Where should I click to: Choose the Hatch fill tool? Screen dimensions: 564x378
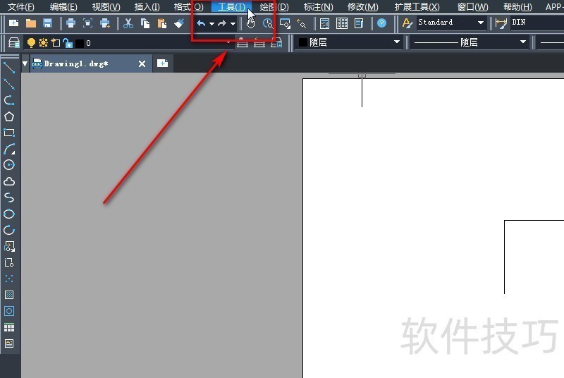(x=9, y=295)
